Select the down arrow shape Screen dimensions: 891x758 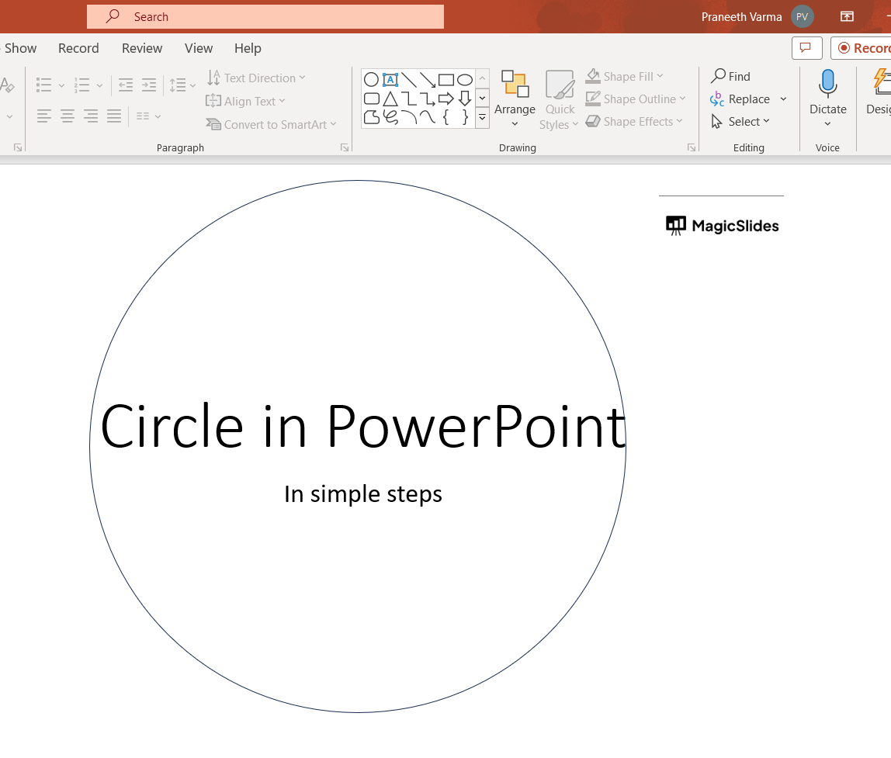click(x=464, y=99)
